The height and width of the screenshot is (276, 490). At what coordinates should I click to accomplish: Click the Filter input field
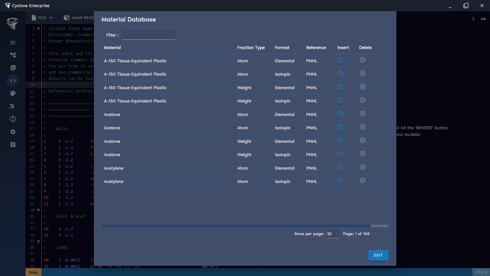coord(148,35)
